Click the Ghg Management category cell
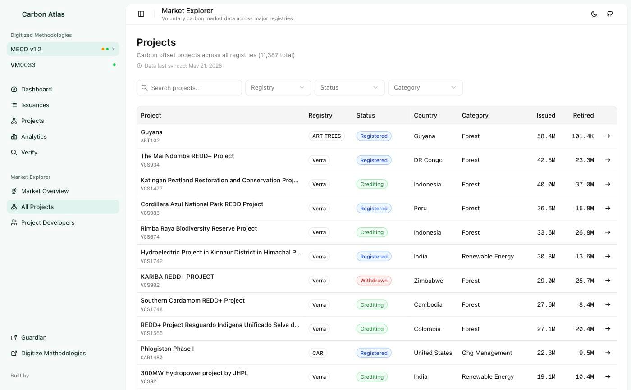This screenshot has width=631, height=390. pyautogui.click(x=487, y=353)
